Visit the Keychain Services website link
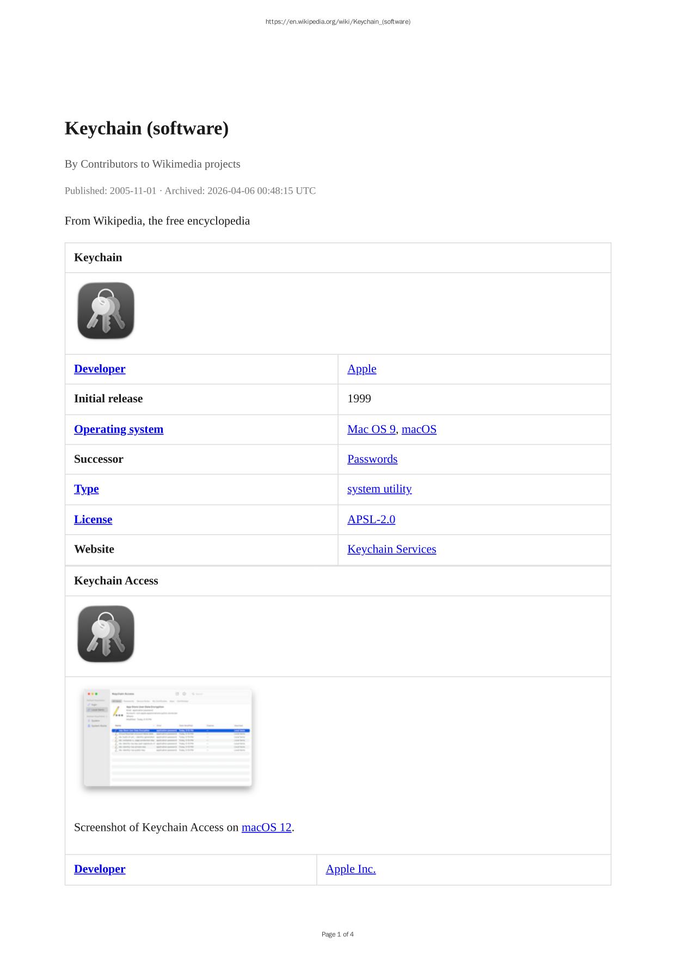 coord(391,549)
